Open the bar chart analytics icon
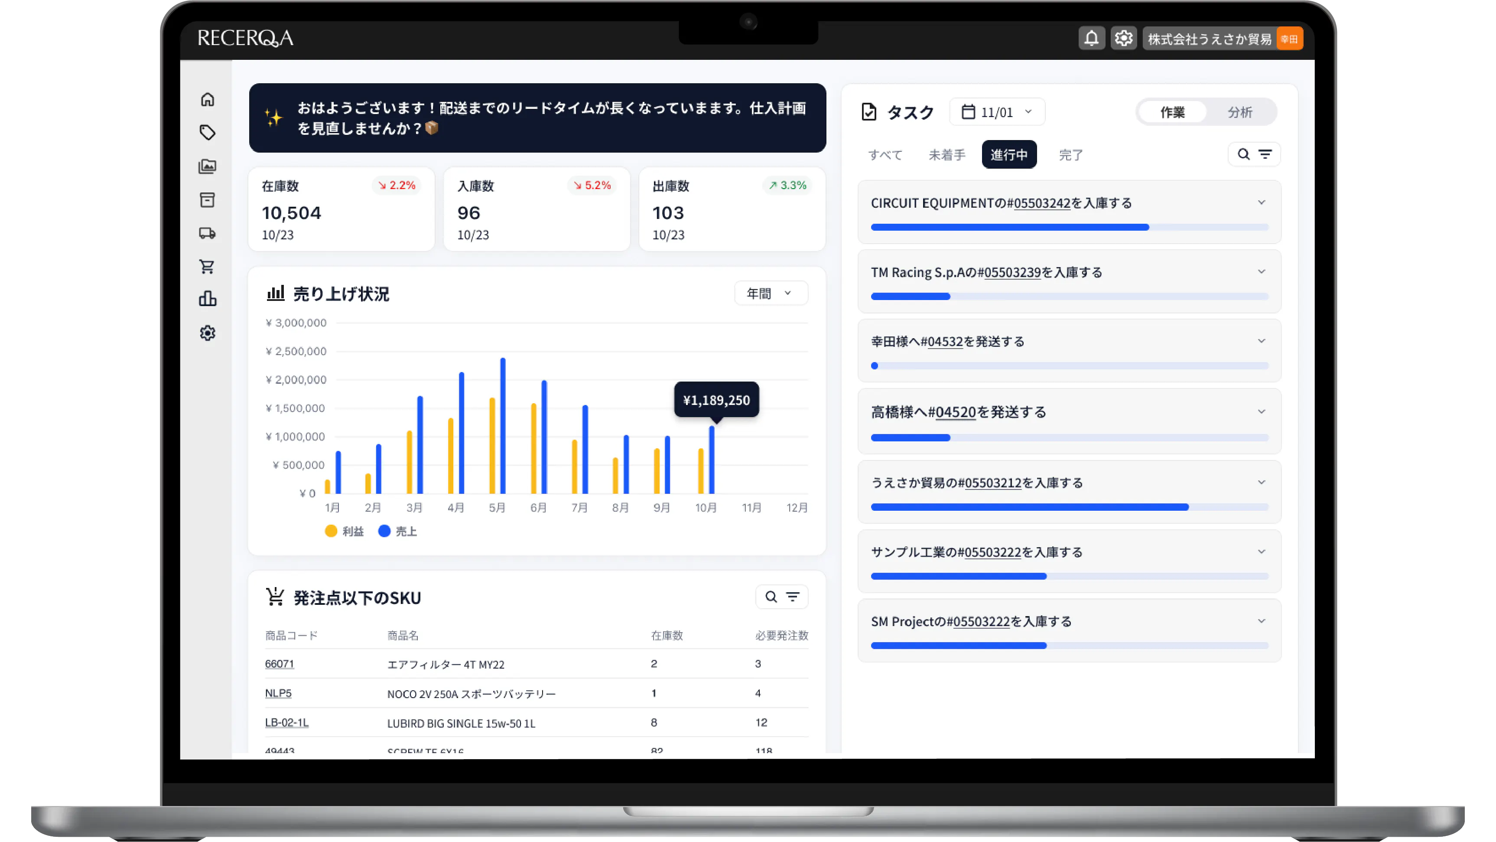Viewport: 1496px width, 842px height. [207, 299]
